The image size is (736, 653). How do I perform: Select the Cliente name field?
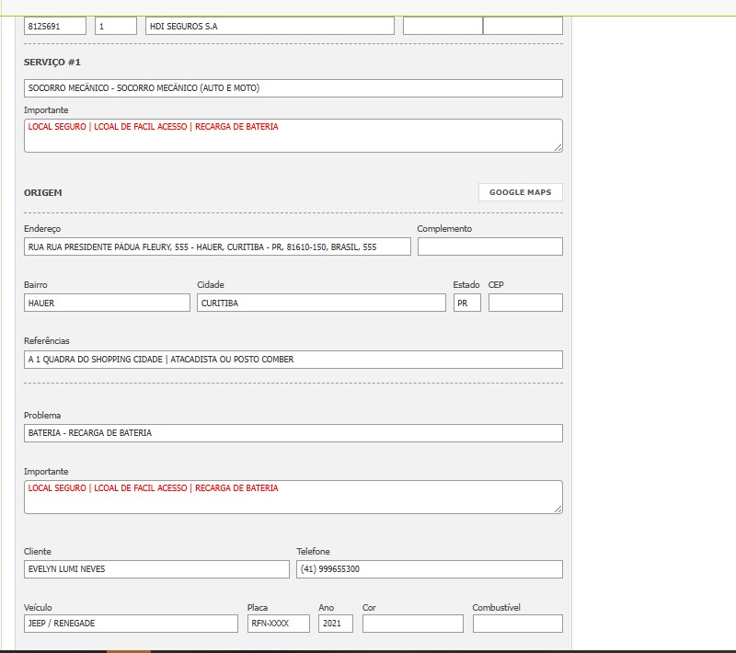pos(156,569)
